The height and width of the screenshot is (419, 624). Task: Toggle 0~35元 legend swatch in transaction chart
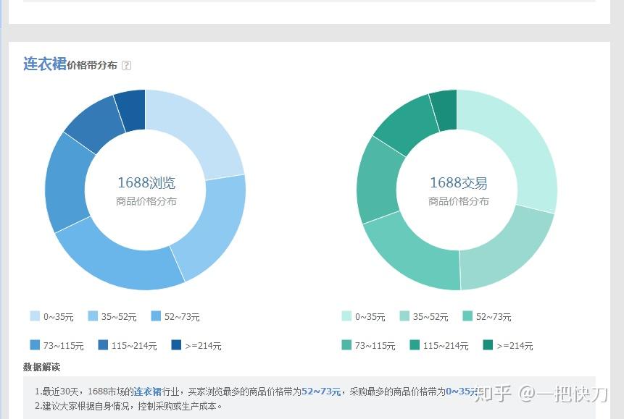346,316
